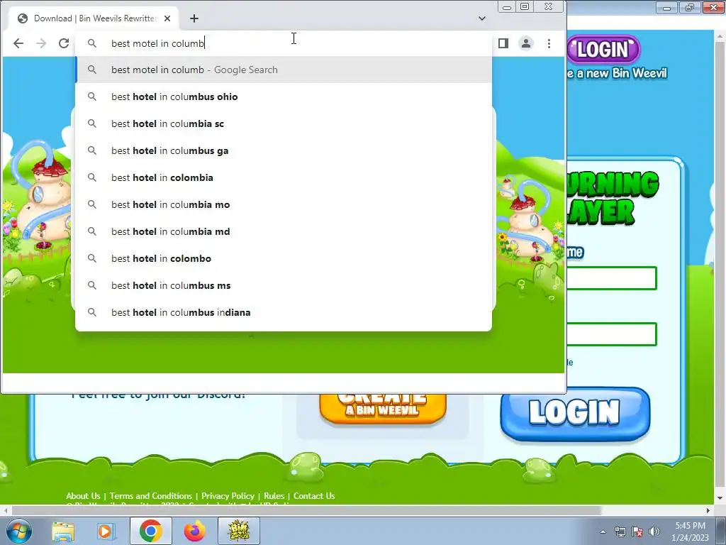The image size is (726, 545).
Task: Click the Chrome forward arrow
Action: click(41, 43)
